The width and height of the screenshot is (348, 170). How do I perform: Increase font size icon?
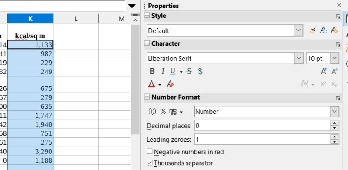(324, 71)
